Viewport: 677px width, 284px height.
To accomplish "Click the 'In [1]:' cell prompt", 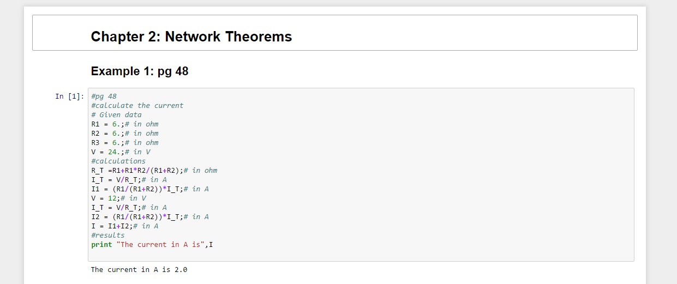I will click(69, 96).
